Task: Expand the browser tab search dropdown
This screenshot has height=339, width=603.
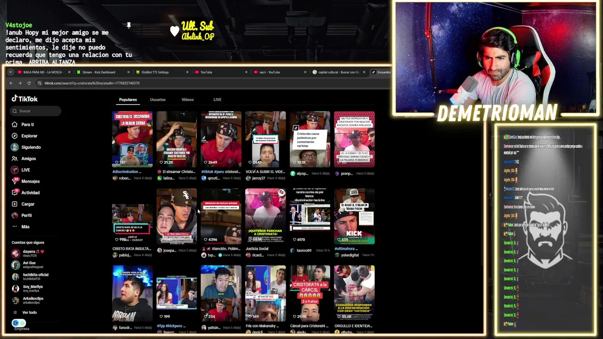Action: 11,72
